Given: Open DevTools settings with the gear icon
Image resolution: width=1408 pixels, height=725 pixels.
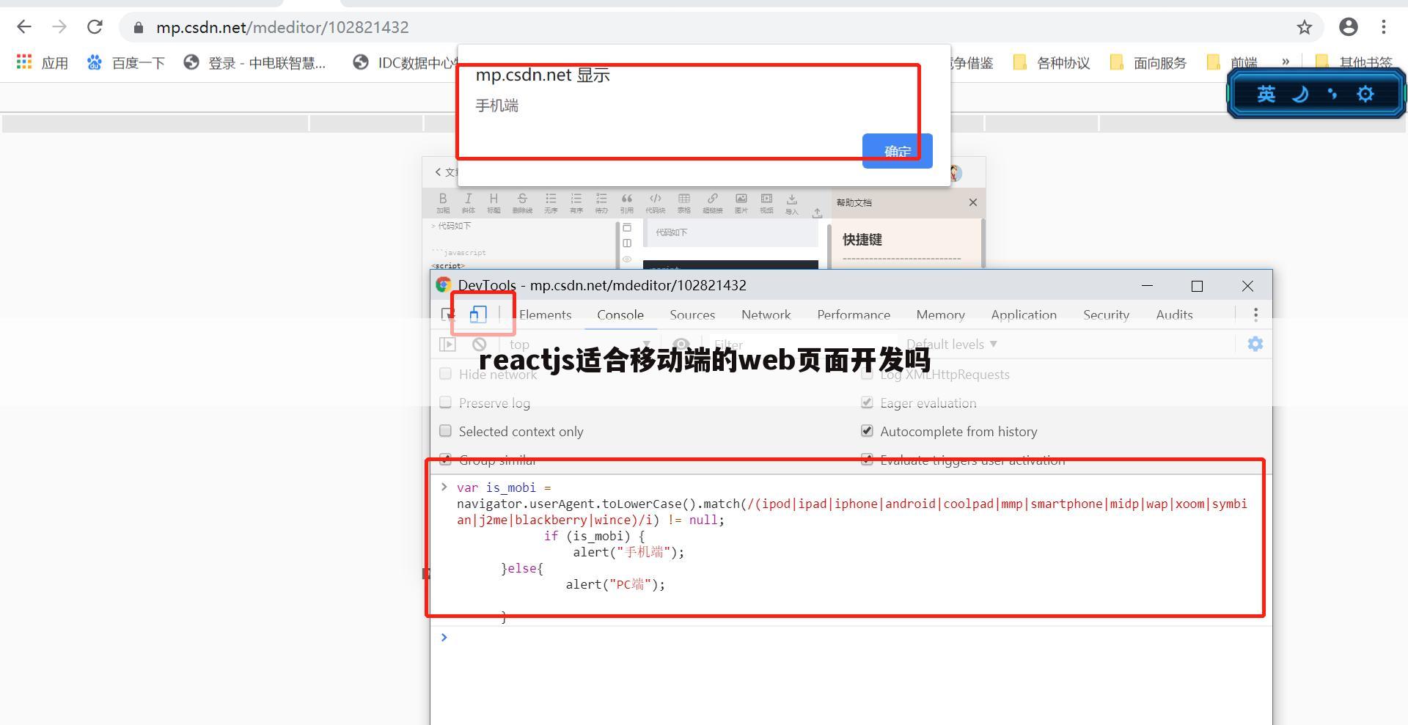Looking at the screenshot, I should click(1255, 344).
